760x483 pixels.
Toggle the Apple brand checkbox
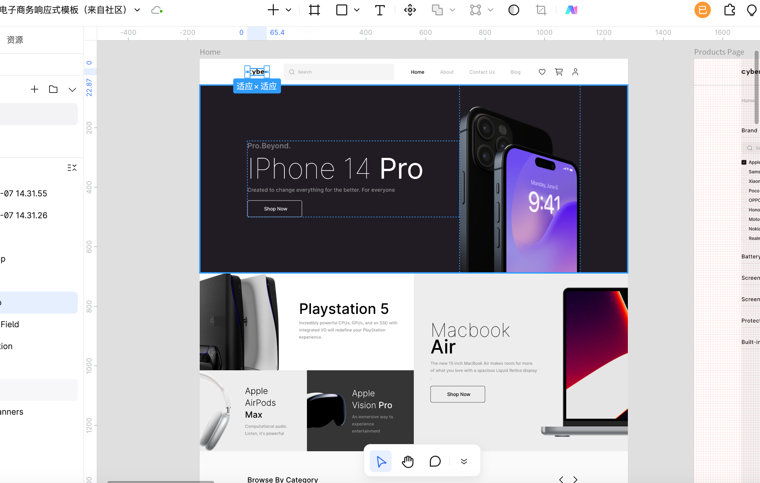[744, 162]
